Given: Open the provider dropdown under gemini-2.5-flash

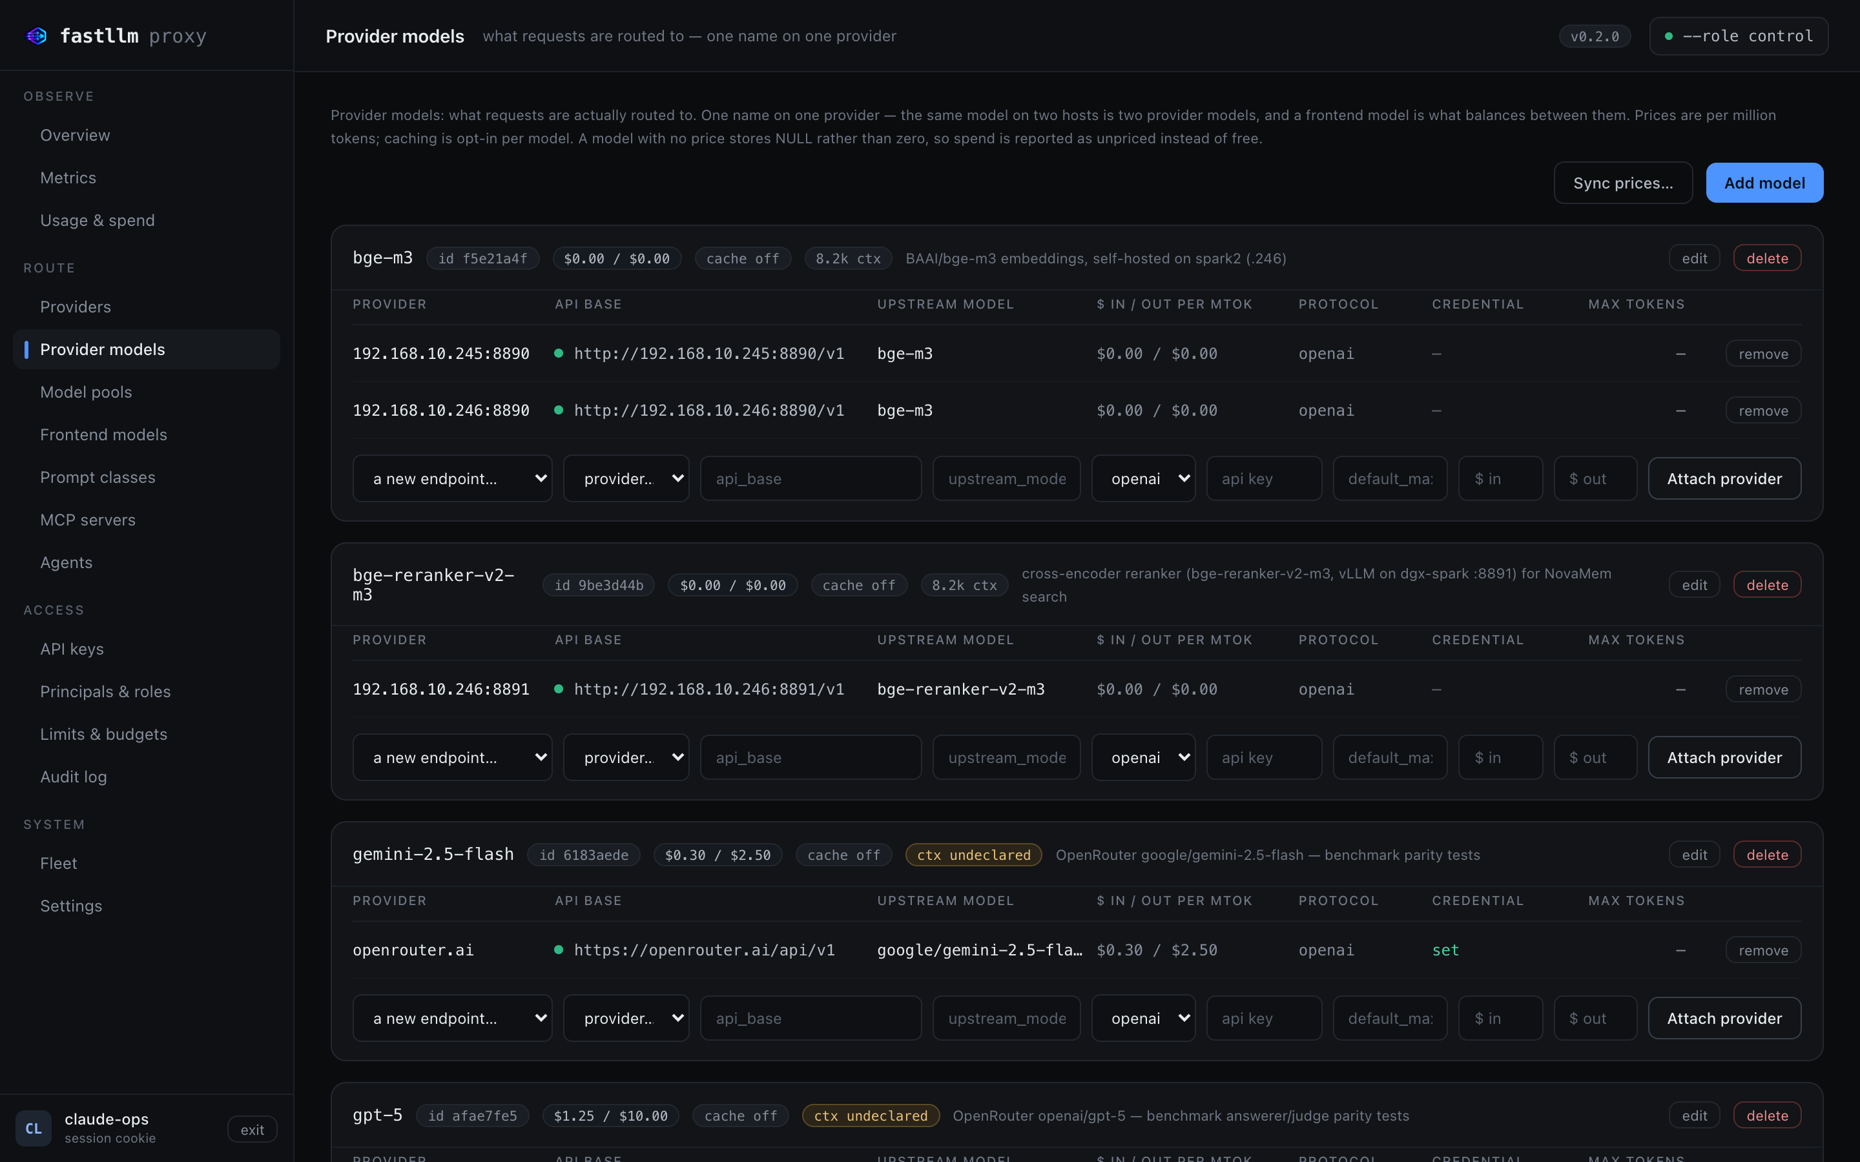Looking at the screenshot, I should coord(626,1018).
